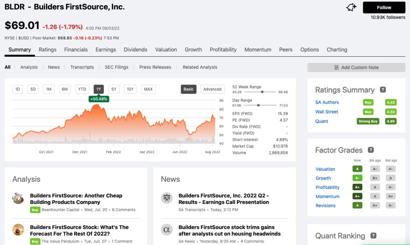Filter feed by Press Releases
Viewport: 410px width, 245px height.
tap(155, 67)
